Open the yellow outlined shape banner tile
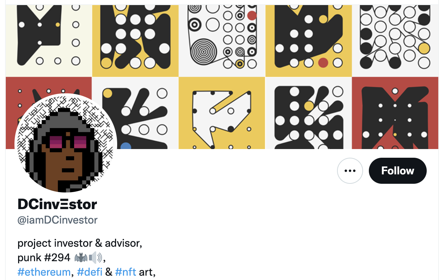The height and width of the screenshot is (280, 439). pyautogui.click(x=222, y=113)
